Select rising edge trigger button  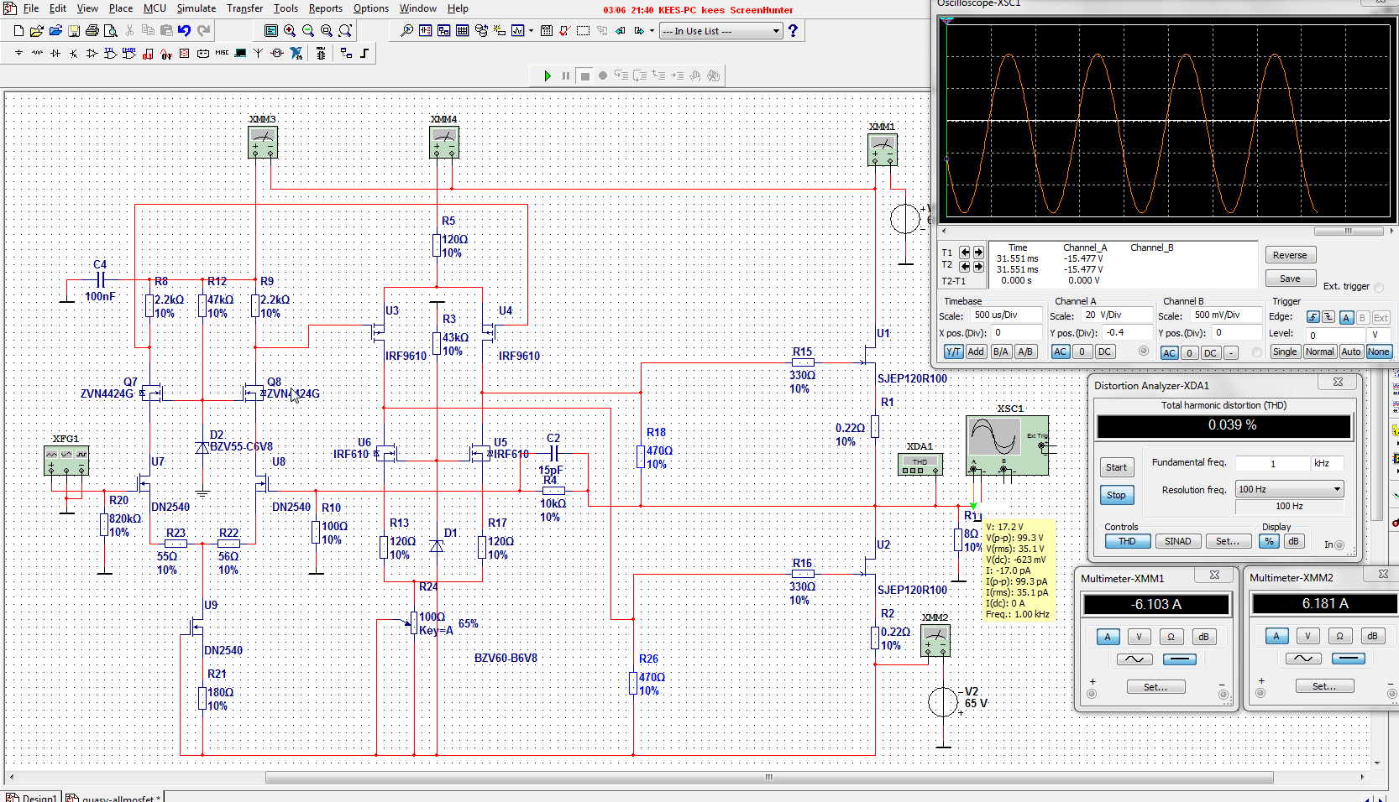pos(1313,317)
